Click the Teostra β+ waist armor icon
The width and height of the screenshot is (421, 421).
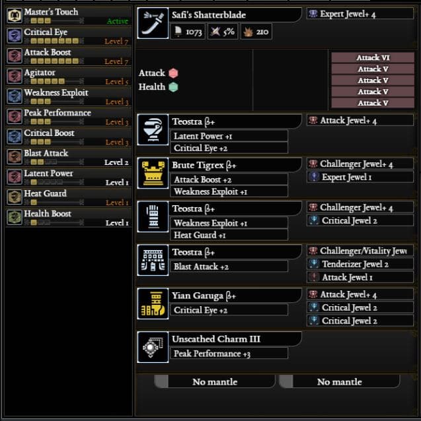153,260
